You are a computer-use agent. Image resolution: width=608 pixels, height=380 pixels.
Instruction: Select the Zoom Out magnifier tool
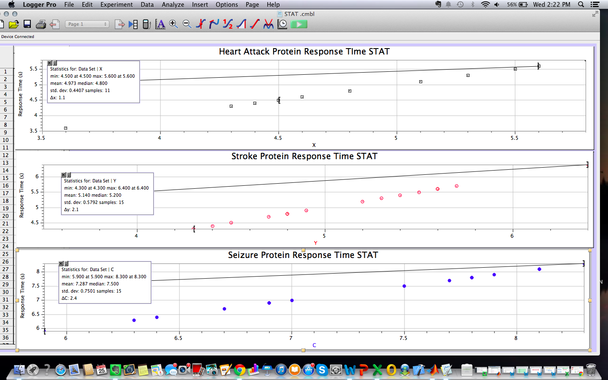pos(187,24)
